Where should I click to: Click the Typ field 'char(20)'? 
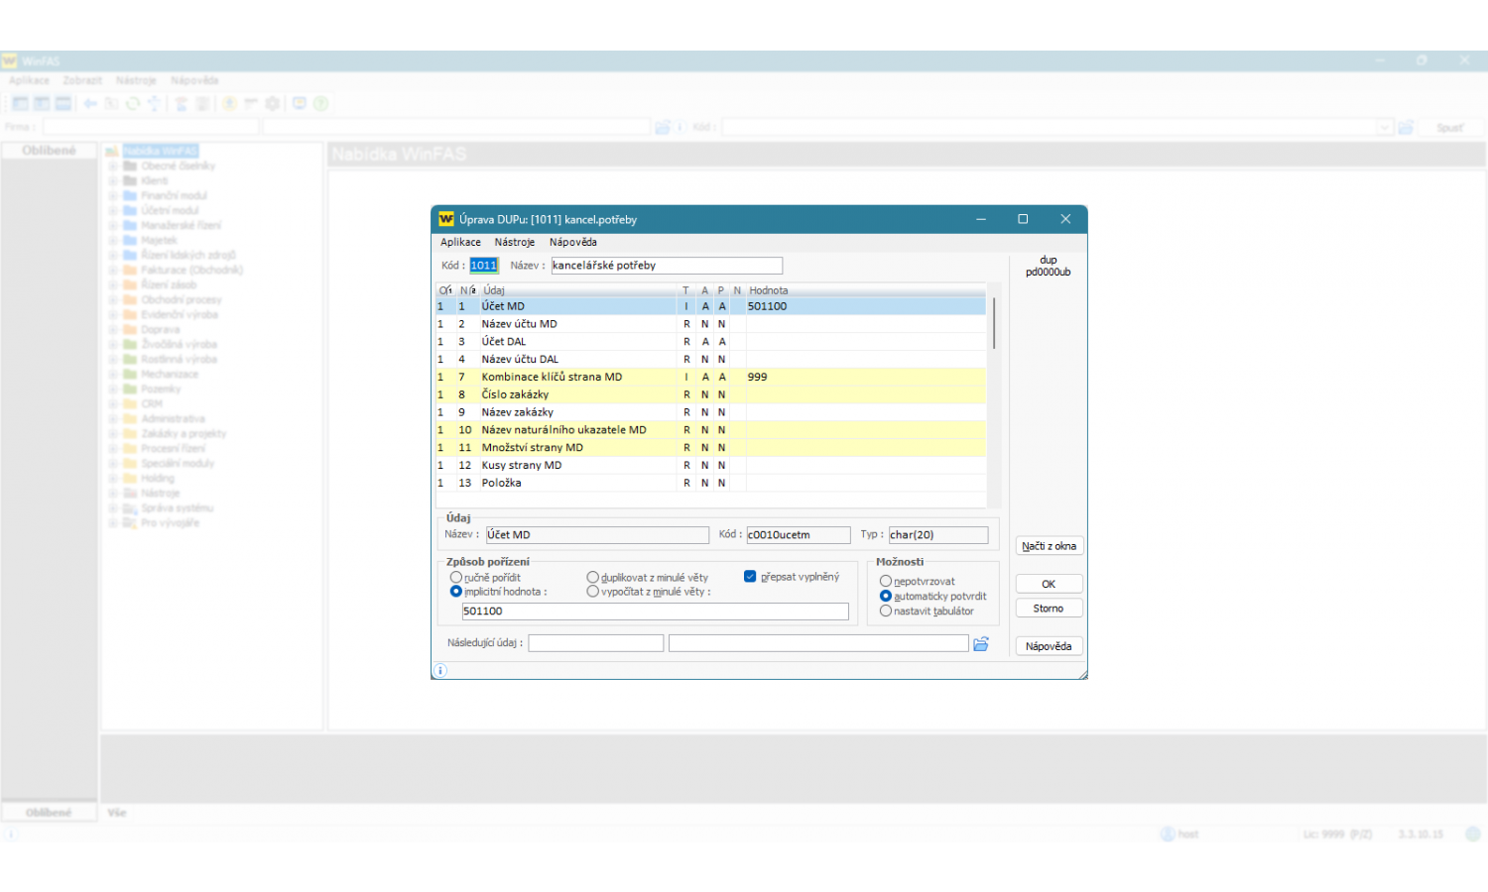coord(938,535)
